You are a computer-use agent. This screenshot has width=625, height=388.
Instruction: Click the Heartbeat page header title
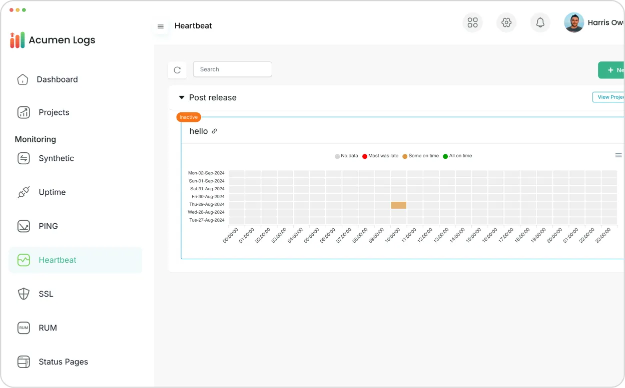pos(193,26)
